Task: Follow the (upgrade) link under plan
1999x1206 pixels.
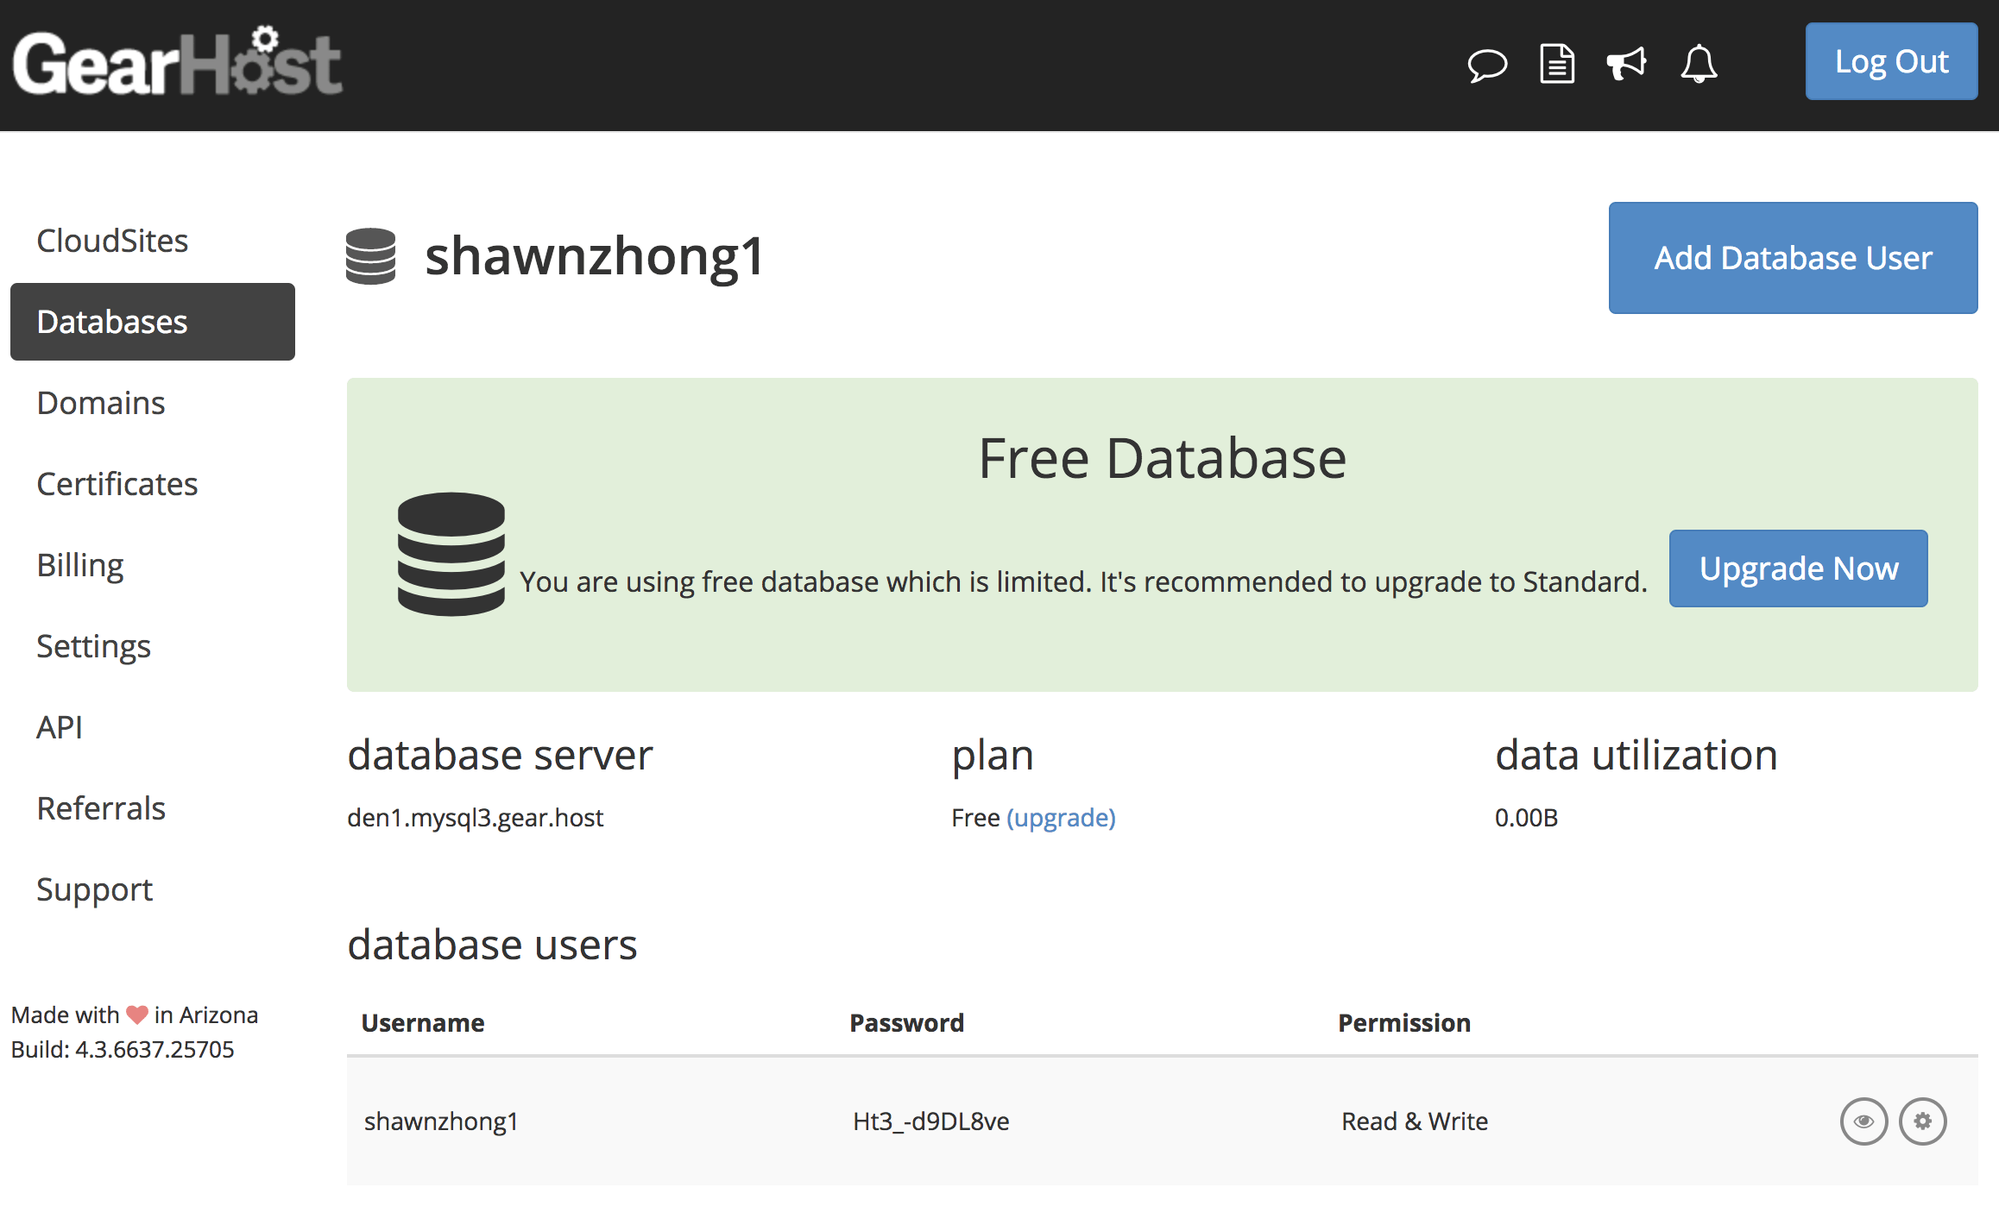Action: (x=1061, y=817)
